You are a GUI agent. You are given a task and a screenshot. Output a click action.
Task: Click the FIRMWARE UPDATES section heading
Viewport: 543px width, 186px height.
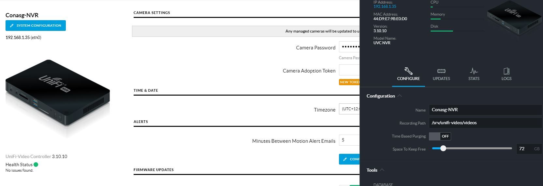pos(154,170)
